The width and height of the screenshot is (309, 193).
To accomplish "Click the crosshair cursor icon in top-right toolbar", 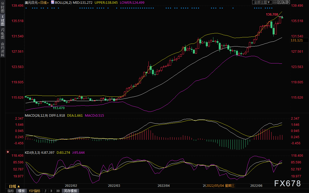I will coord(275,2).
